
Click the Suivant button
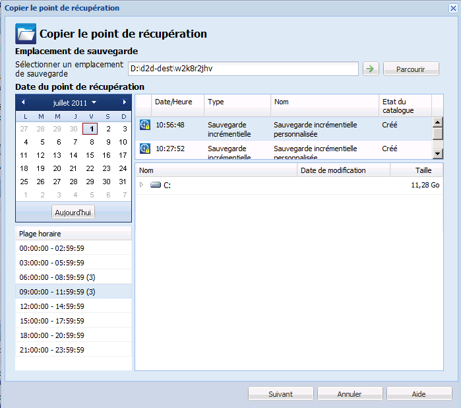click(280, 394)
